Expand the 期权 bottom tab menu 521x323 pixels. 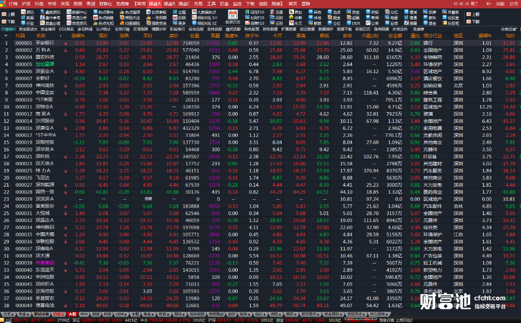[291, 314]
